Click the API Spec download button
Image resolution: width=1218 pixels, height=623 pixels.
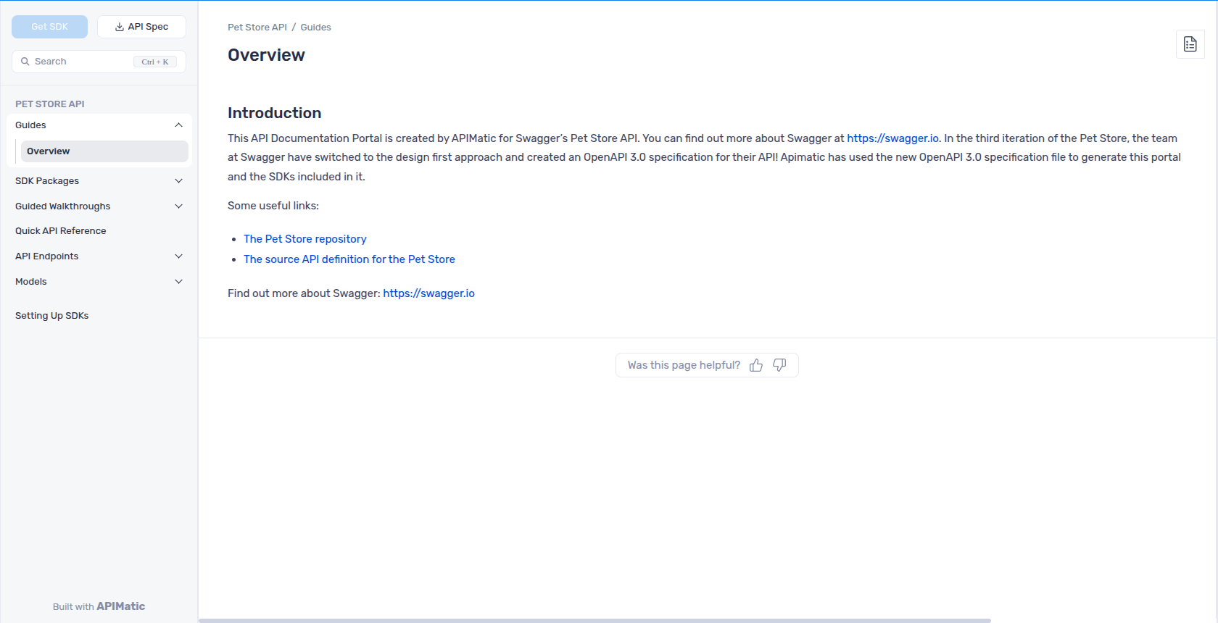coord(141,27)
